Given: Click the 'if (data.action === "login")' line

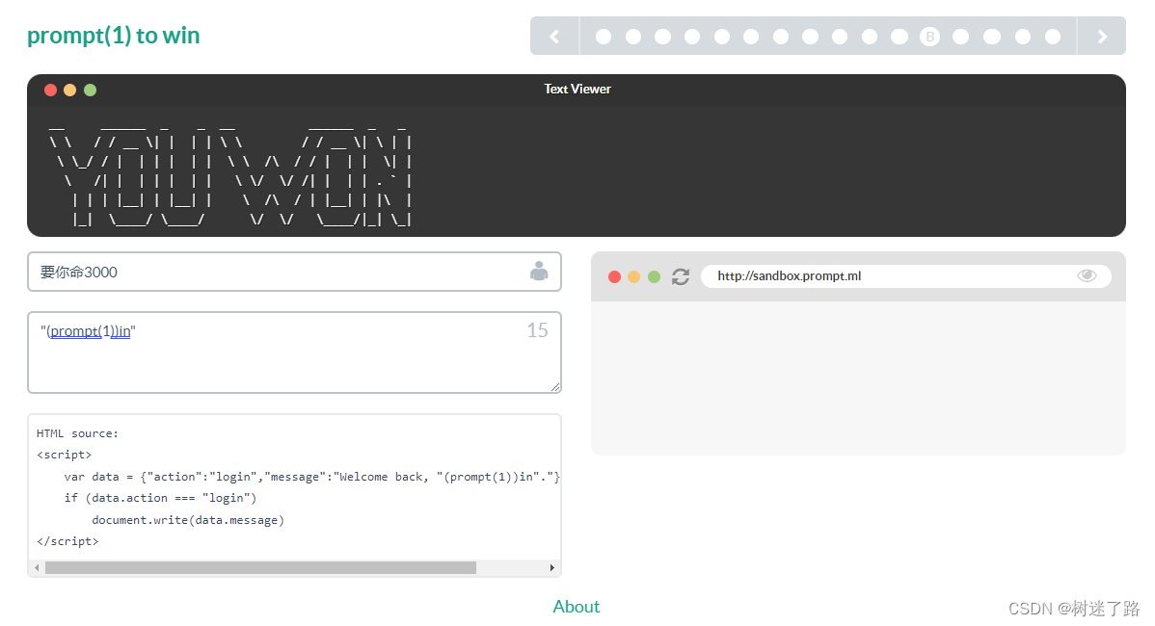Looking at the screenshot, I should pos(160,498).
